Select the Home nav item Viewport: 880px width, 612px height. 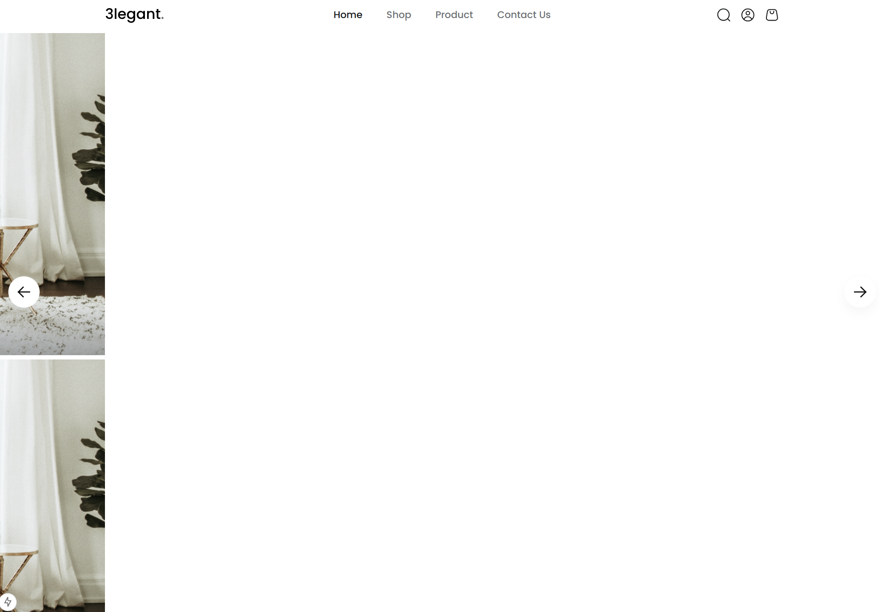coord(348,15)
